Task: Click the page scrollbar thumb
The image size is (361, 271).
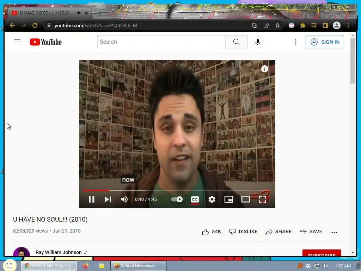Action: pos(353,61)
